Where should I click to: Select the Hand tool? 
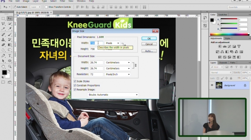[3, 66]
